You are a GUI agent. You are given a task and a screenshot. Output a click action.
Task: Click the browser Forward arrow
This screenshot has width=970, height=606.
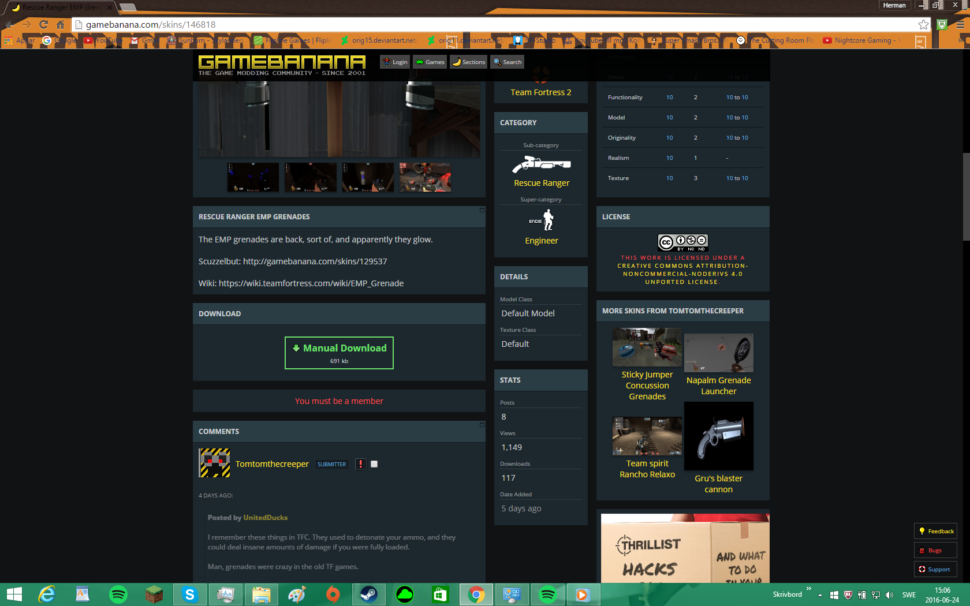click(x=27, y=24)
